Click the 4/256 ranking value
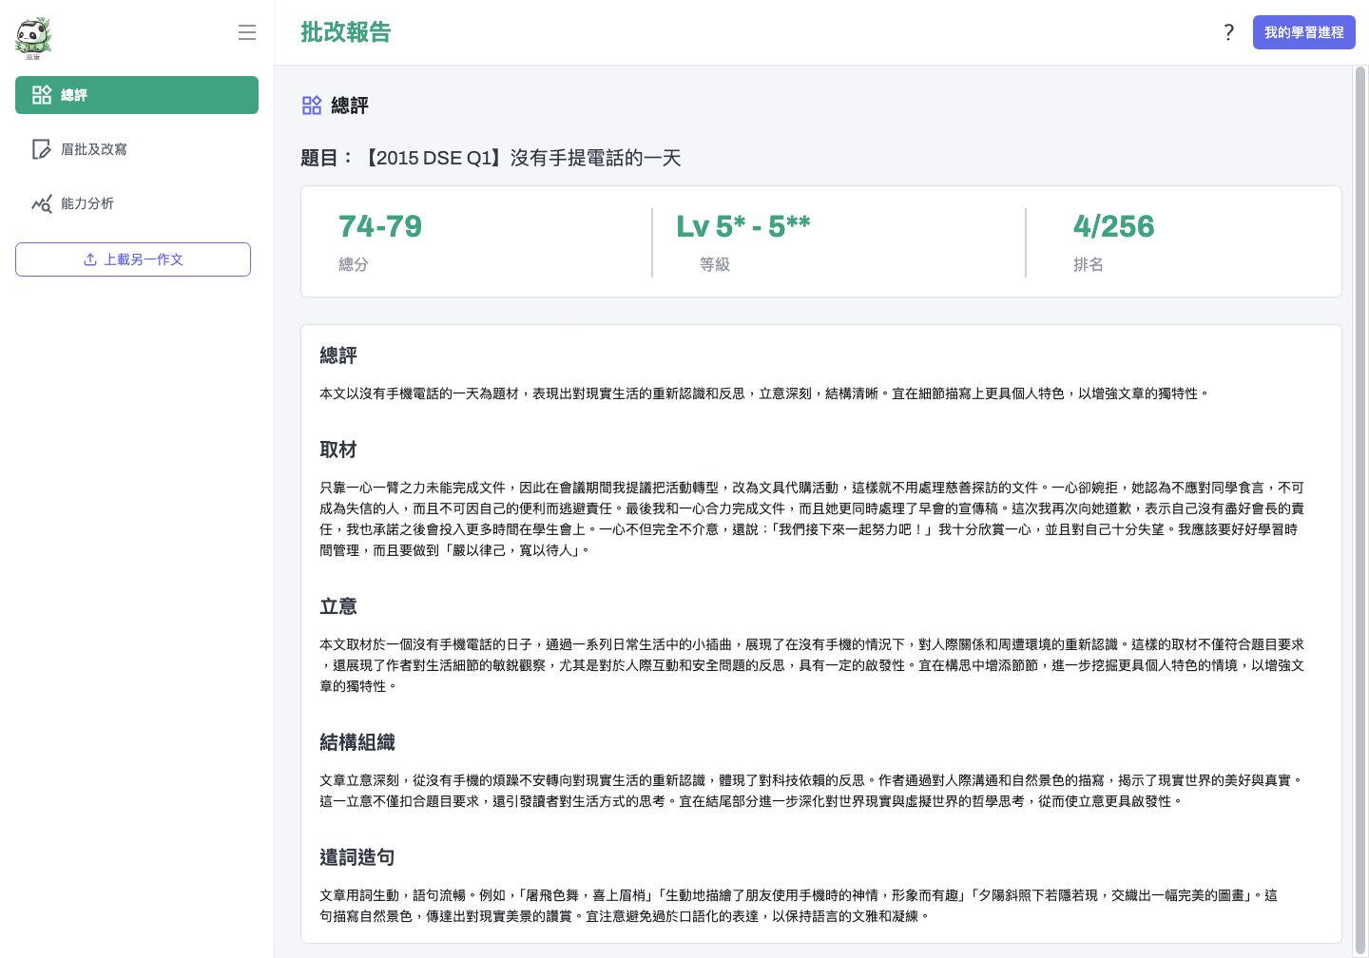Viewport: 1369px width, 958px height. [x=1113, y=226]
